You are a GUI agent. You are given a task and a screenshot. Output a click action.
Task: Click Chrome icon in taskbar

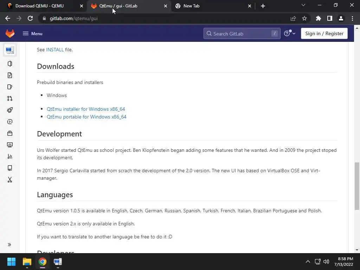coord(42,262)
